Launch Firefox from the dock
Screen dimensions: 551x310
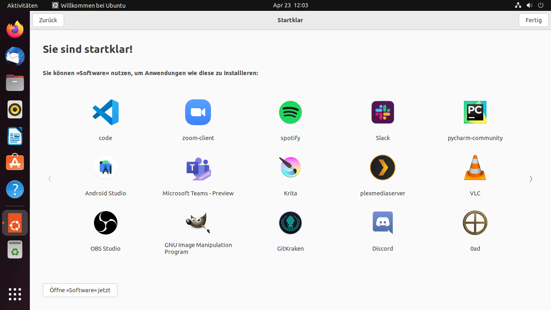15,29
